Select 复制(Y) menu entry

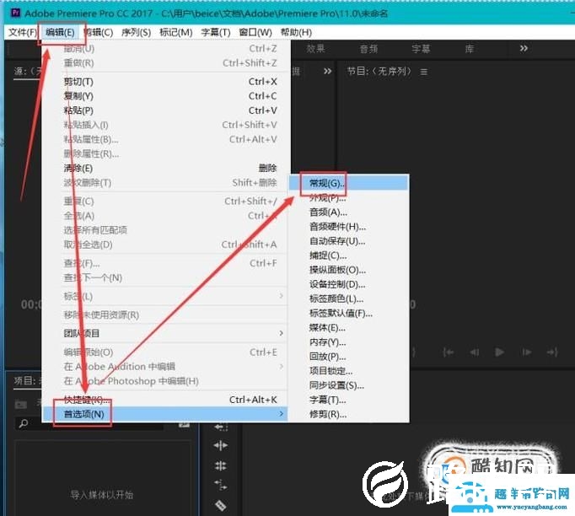pyautogui.click(x=166, y=96)
